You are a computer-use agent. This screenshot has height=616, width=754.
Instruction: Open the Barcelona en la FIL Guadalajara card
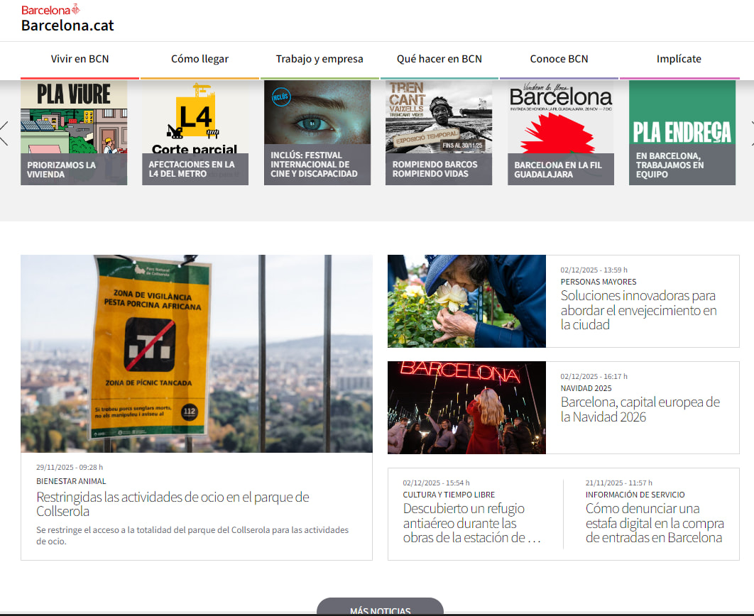(x=561, y=133)
